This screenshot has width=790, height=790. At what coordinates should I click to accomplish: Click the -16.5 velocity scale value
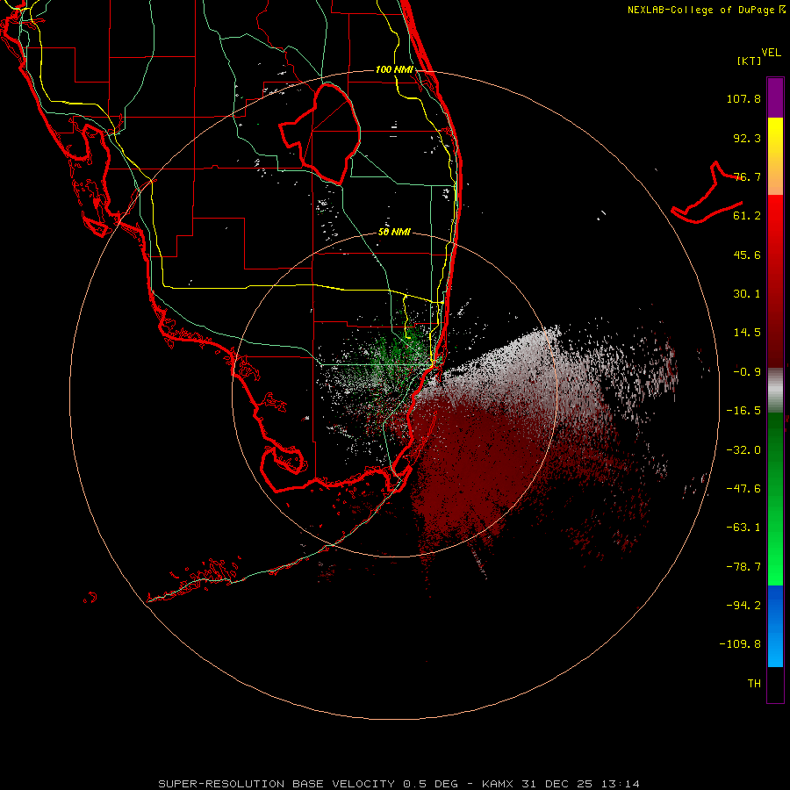tap(743, 411)
